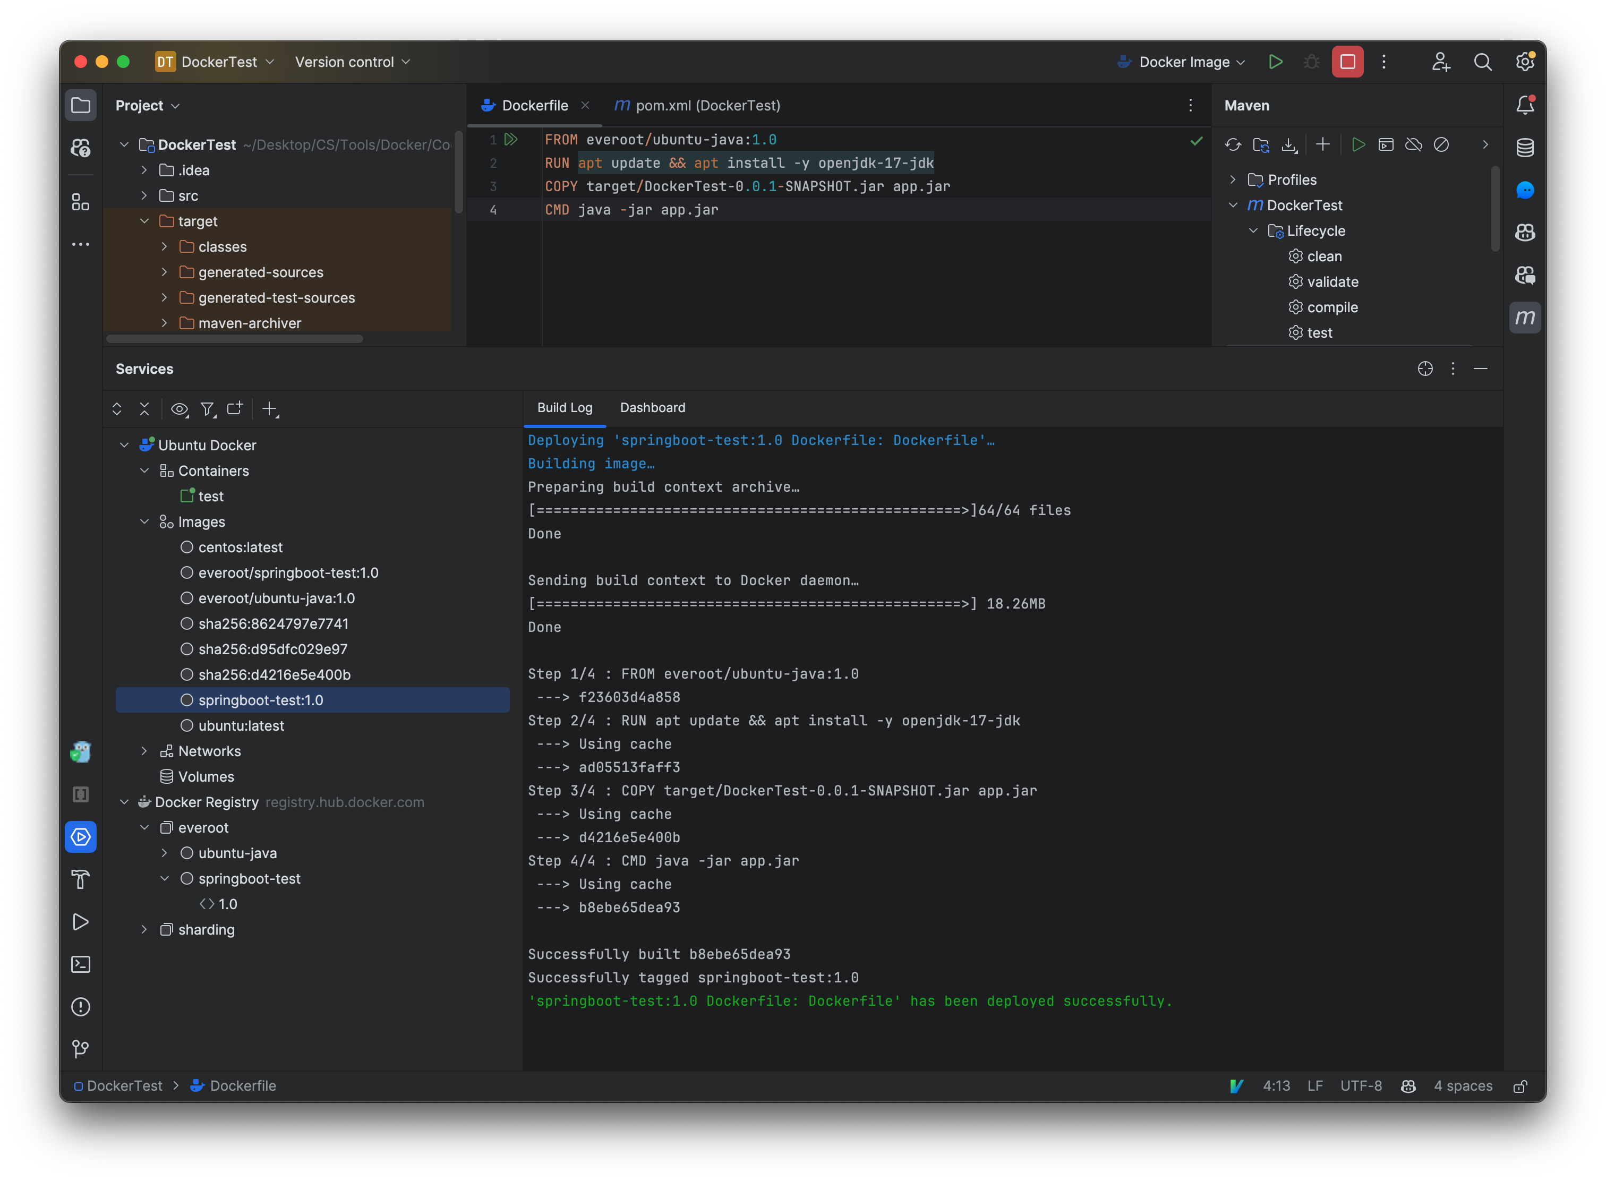Open the Notifications bell
1606x1181 pixels.
[1525, 105]
